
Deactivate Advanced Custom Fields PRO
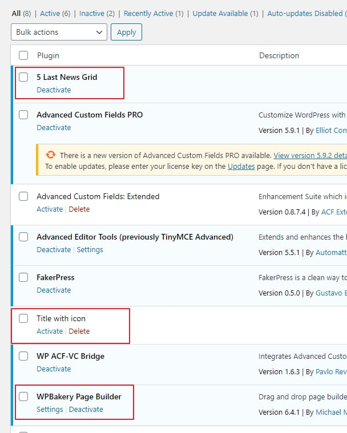[54, 127]
